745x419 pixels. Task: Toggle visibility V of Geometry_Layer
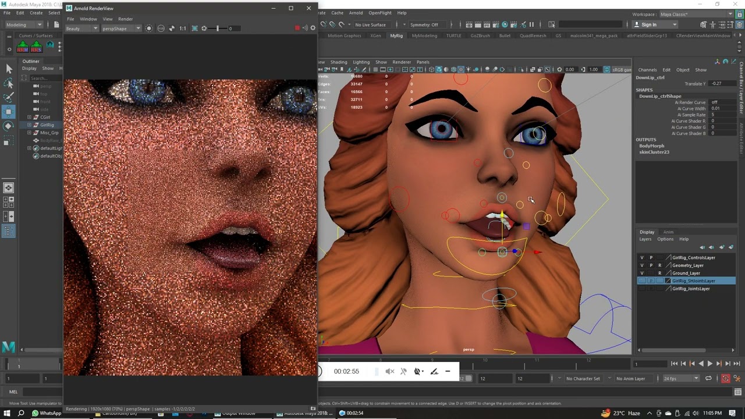(642, 265)
